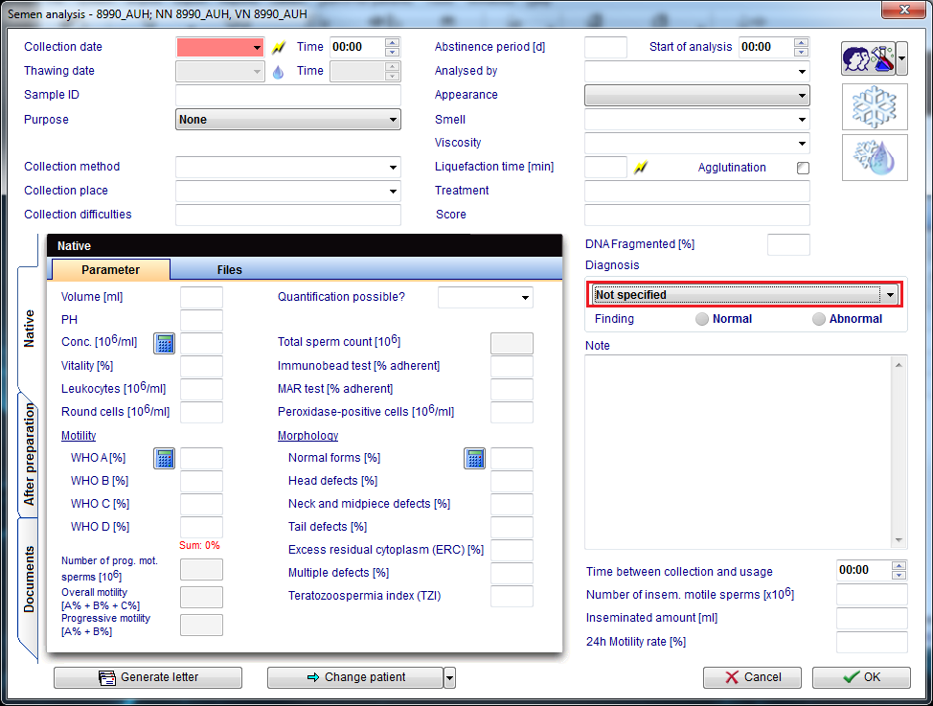Viewport: 933px width, 706px height.
Task: Increase time between collection and usage
Action: pyautogui.click(x=899, y=565)
